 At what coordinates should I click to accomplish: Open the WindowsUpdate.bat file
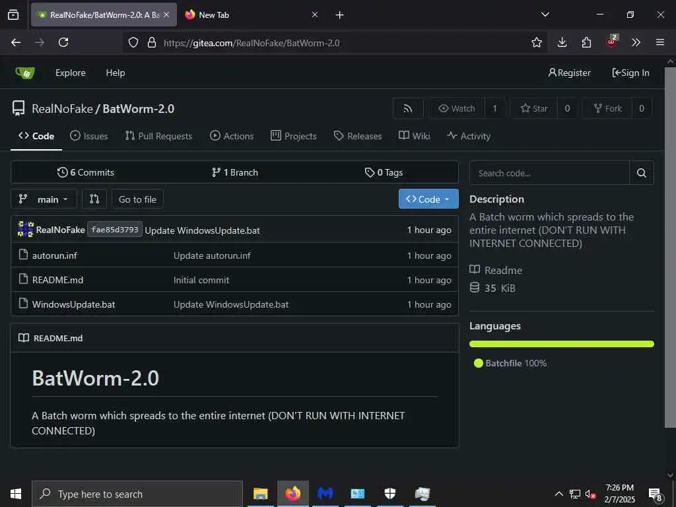(74, 304)
